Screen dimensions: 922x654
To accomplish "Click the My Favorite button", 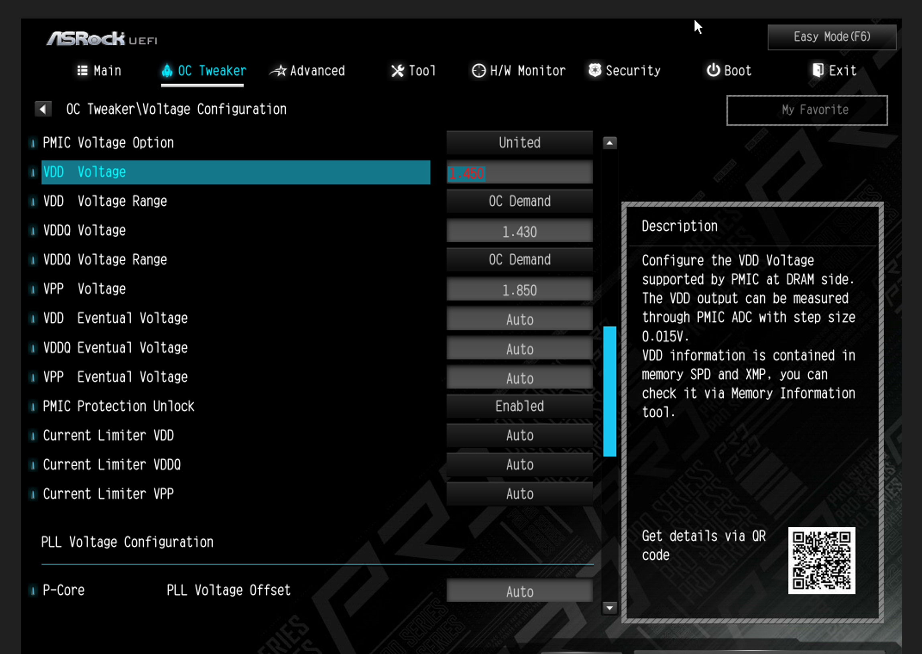I will [x=807, y=110].
